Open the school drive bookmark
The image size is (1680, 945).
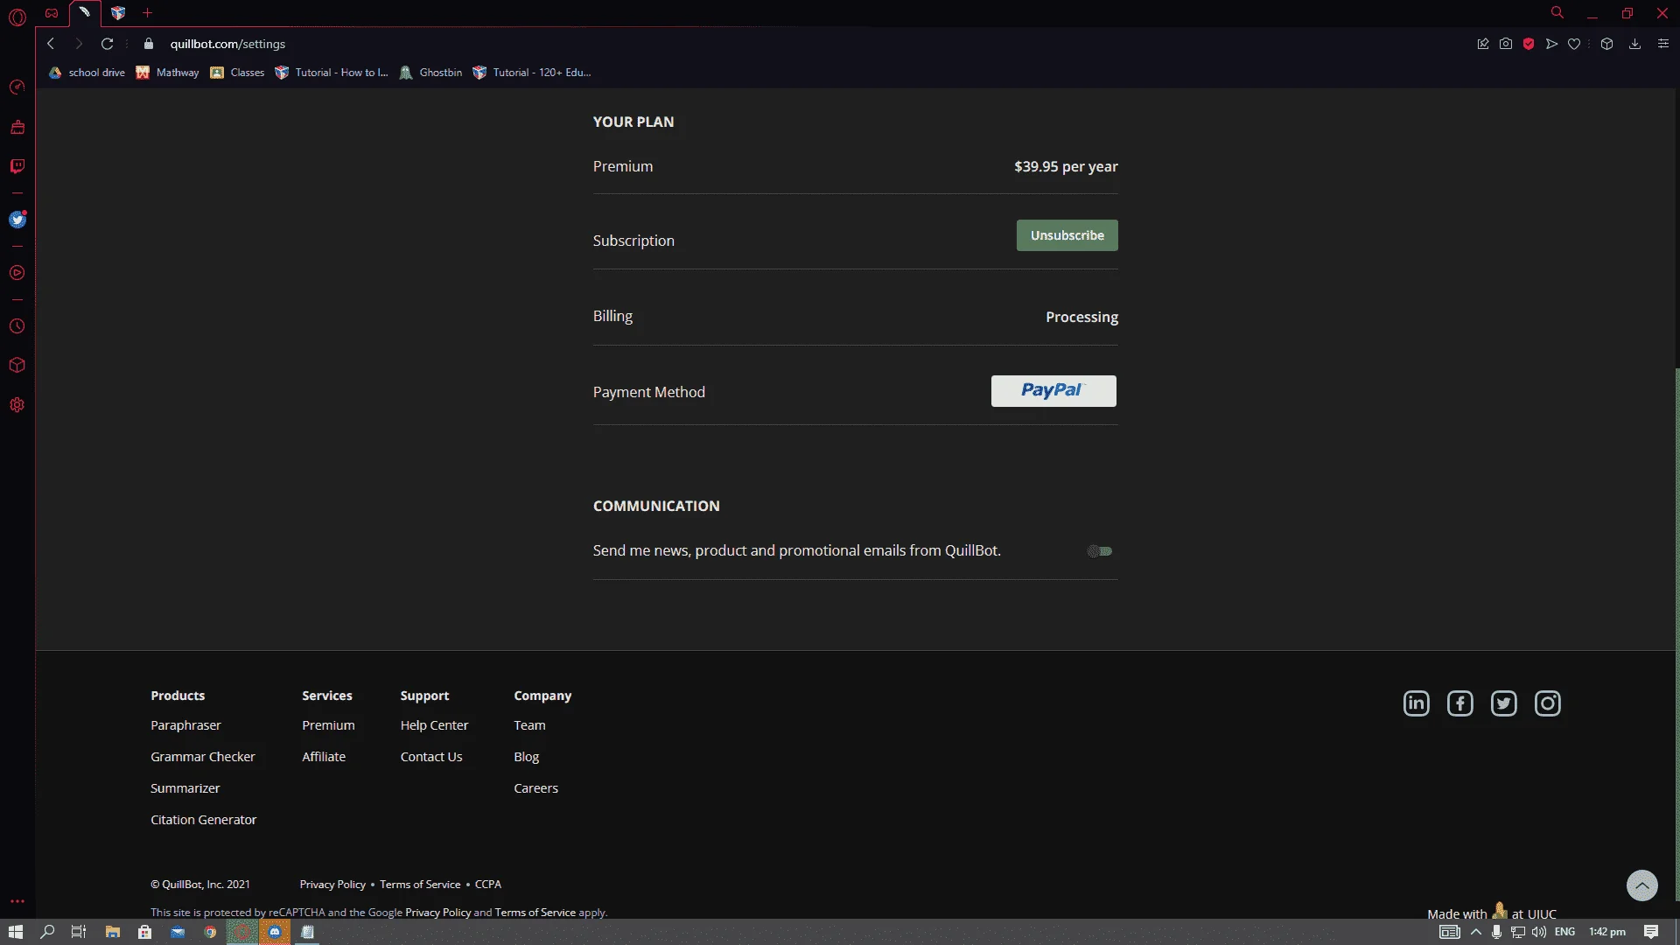coord(87,73)
